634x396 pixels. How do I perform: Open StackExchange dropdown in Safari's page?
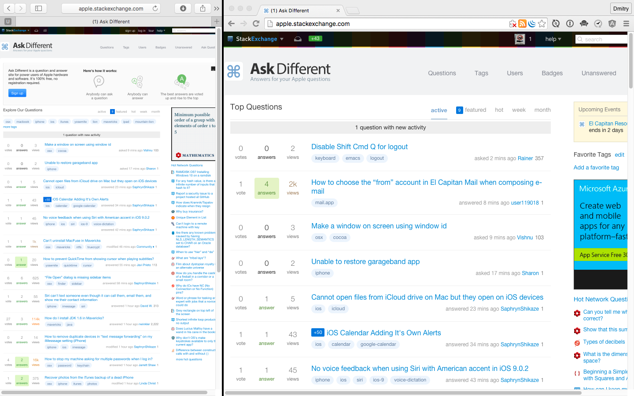(x=15, y=30)
